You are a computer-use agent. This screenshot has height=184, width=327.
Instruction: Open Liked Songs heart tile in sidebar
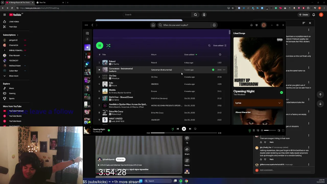coord(87,47)
